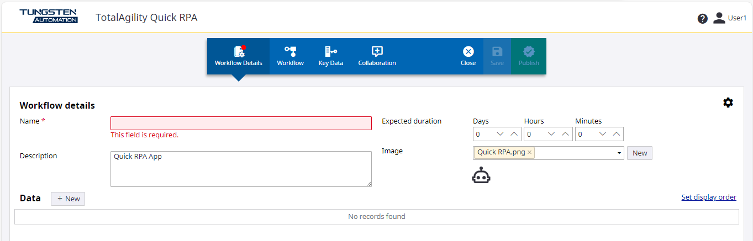753x241 pixels.
Task: Click the help question mark icon
Action: 702,19
